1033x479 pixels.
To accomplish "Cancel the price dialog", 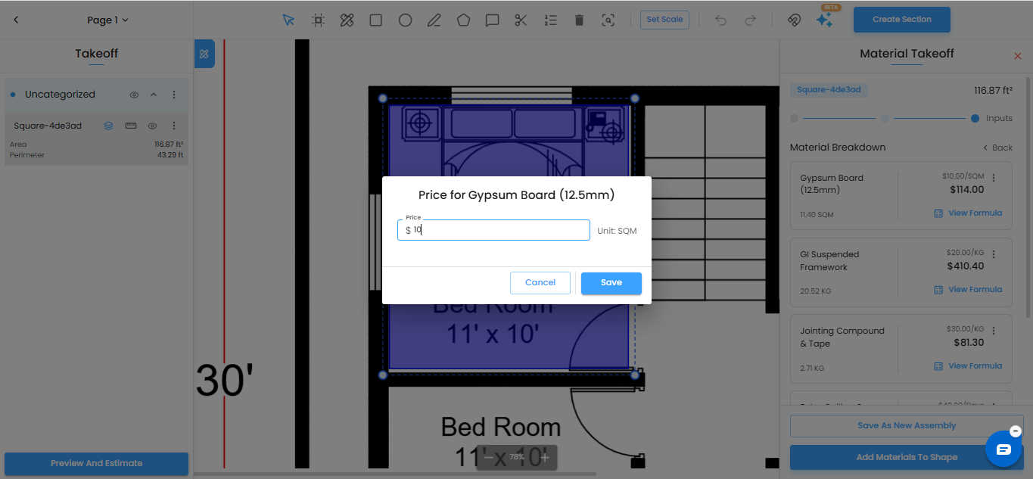I will coord(540,283).
